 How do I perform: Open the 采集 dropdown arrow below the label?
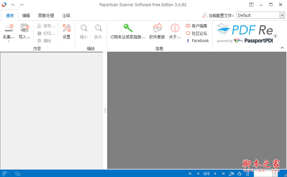8,41
